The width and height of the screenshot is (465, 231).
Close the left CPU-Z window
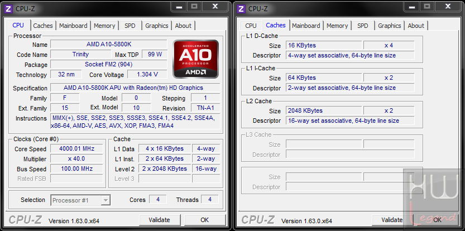215,7
